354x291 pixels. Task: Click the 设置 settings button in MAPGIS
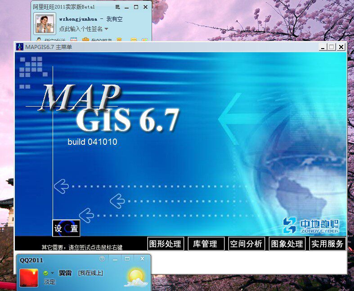(66, 228)
